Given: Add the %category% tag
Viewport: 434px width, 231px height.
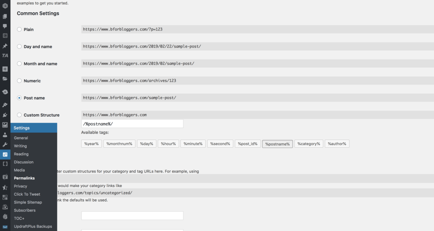Looking at the screenshot, I should pos(309,144).
